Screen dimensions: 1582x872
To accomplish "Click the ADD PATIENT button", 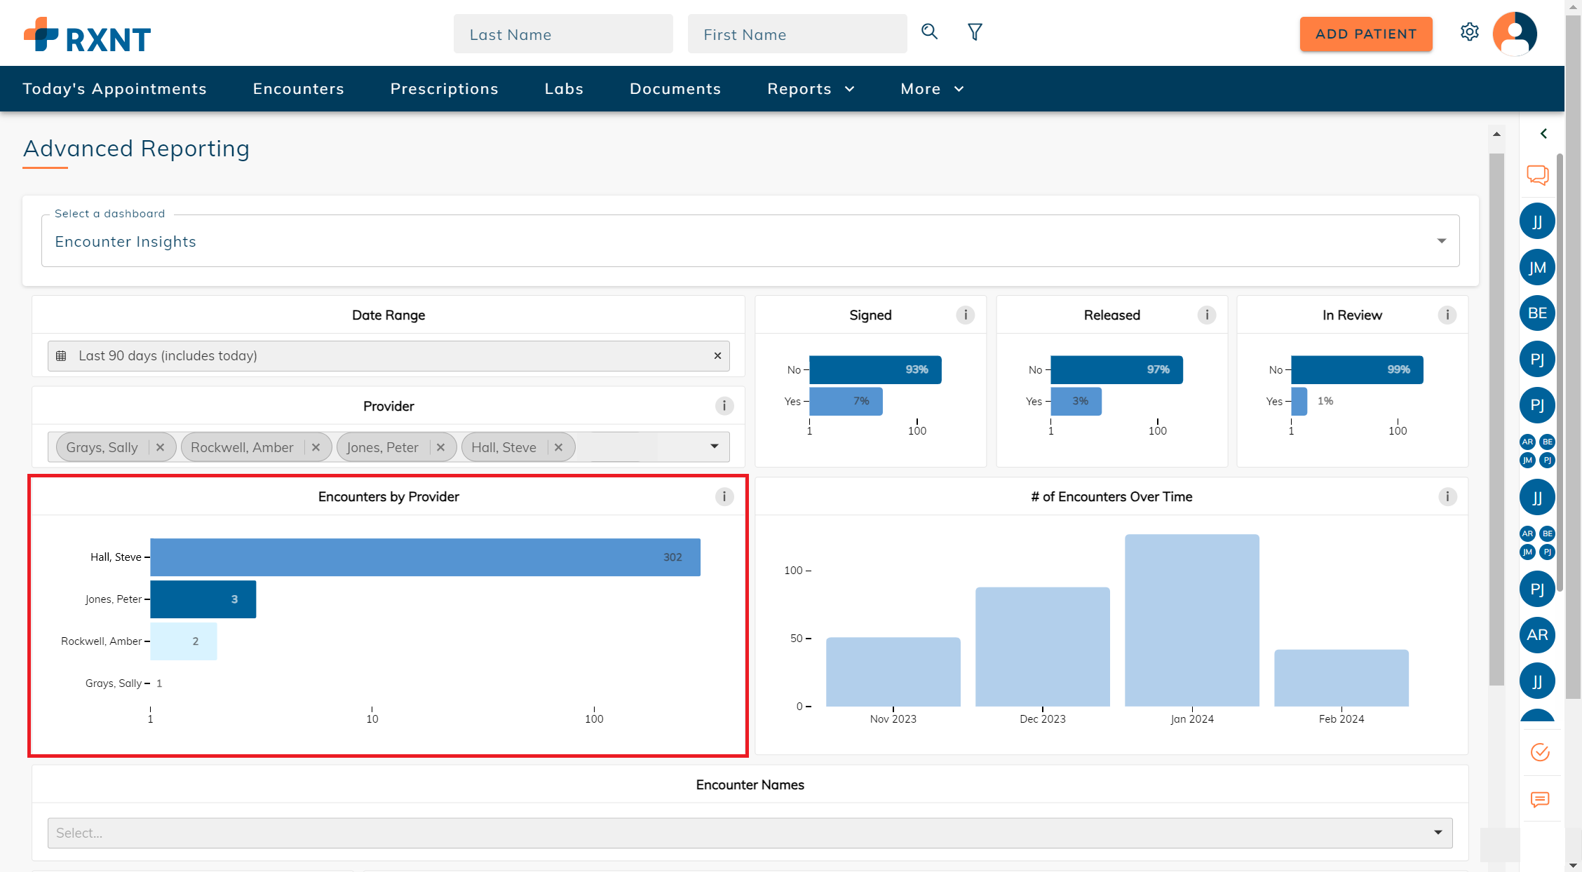I will (1366, 34).
